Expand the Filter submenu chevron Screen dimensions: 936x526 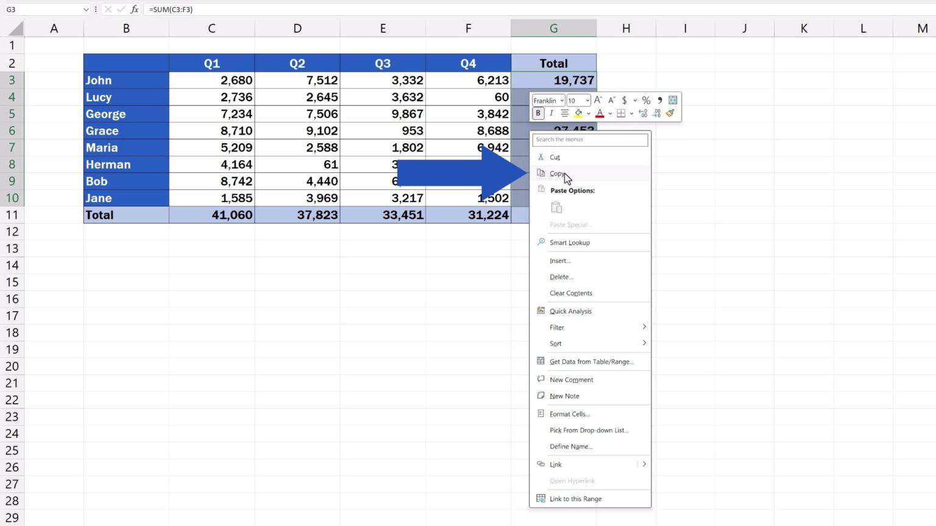coord(644,327)
